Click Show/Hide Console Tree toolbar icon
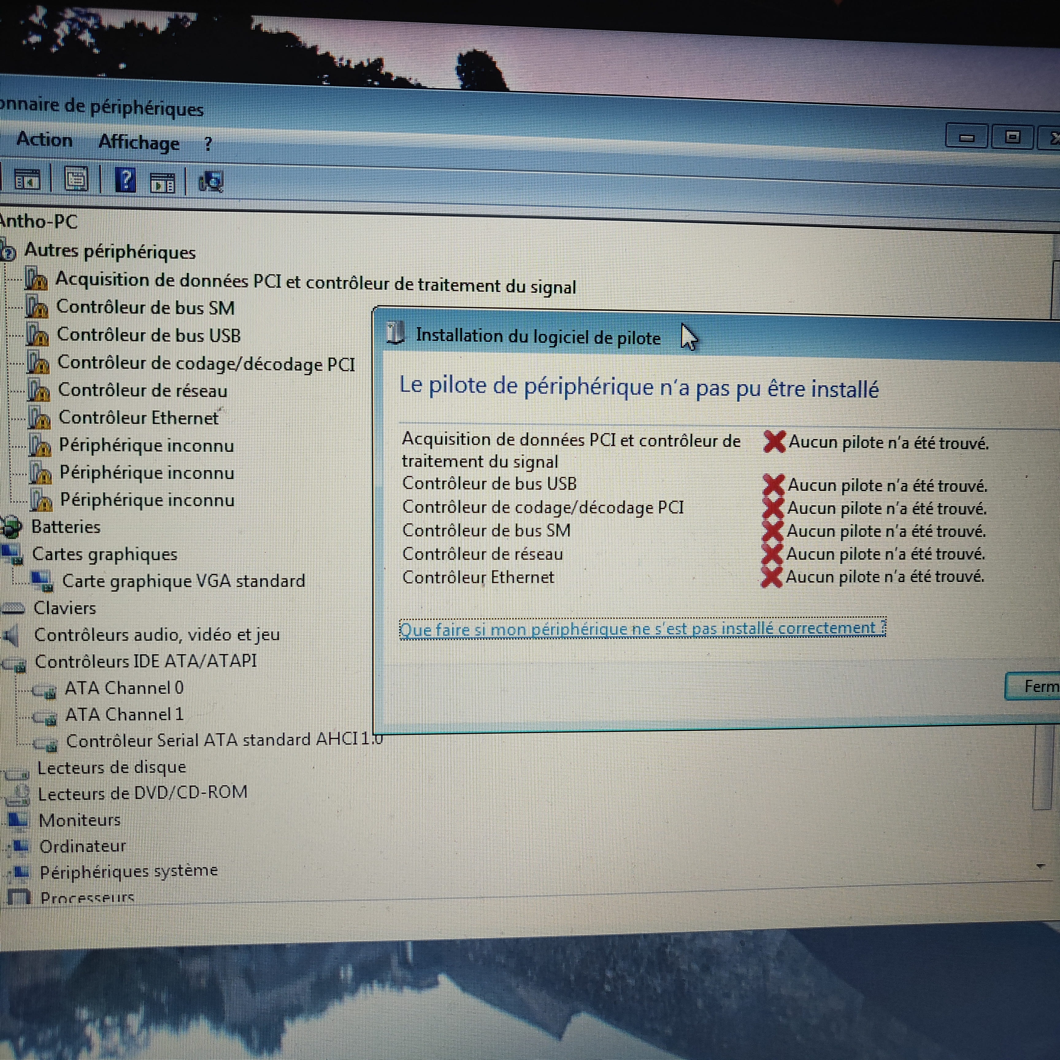 pos(27,180)
